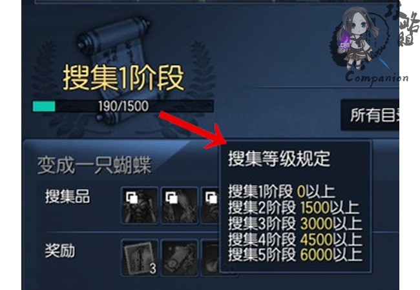The height and width of the screenshot is (290, 420).
Task: Select the second 搜集品 item icon
Action: [180, 206]
